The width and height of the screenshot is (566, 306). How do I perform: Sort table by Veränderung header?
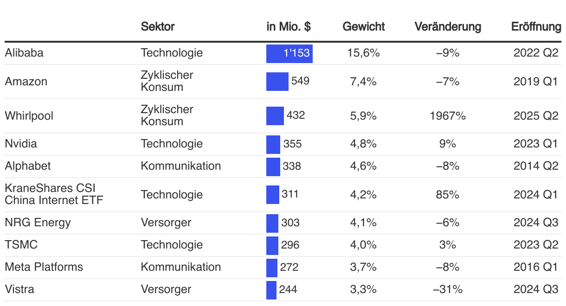pos(448,26)
